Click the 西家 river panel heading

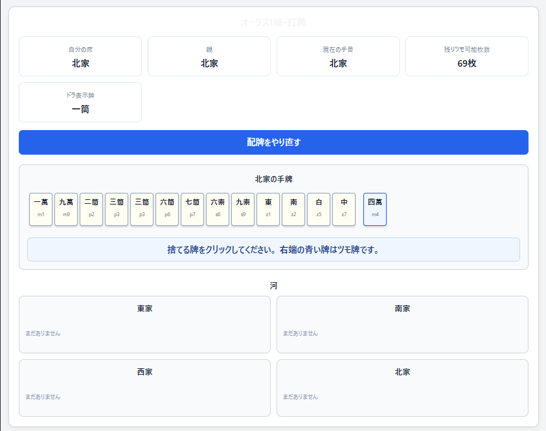[144, 372]
